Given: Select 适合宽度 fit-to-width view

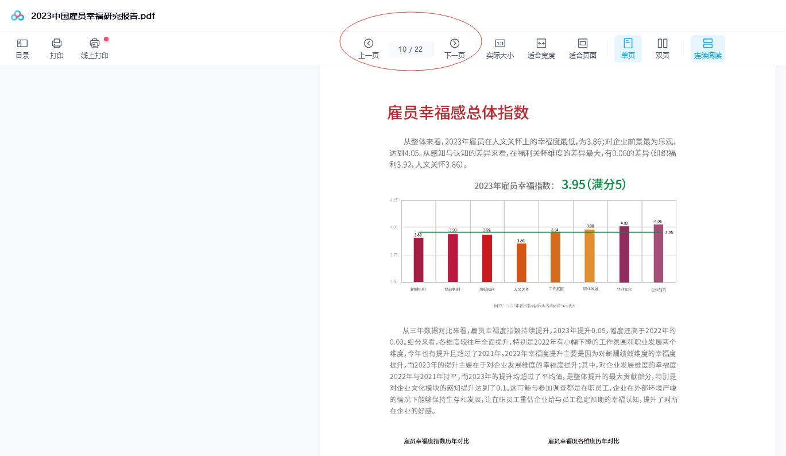Looking at the screenshot, I should (541, 48).
